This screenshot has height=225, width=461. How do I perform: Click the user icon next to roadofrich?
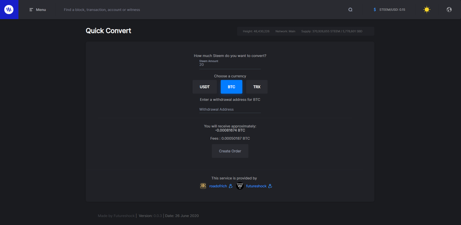click(231, 186)
